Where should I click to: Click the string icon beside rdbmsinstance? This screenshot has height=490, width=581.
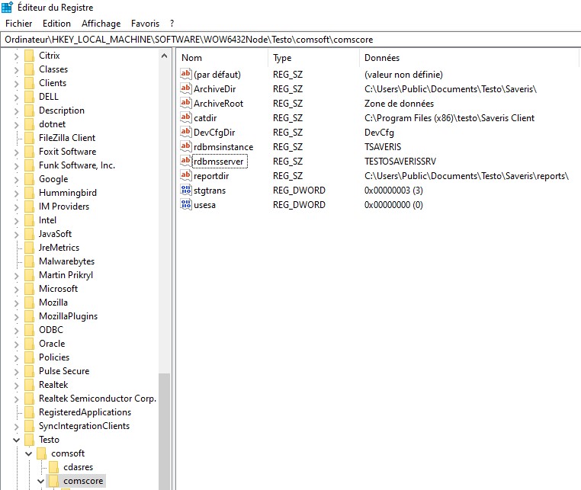[186, 147]
